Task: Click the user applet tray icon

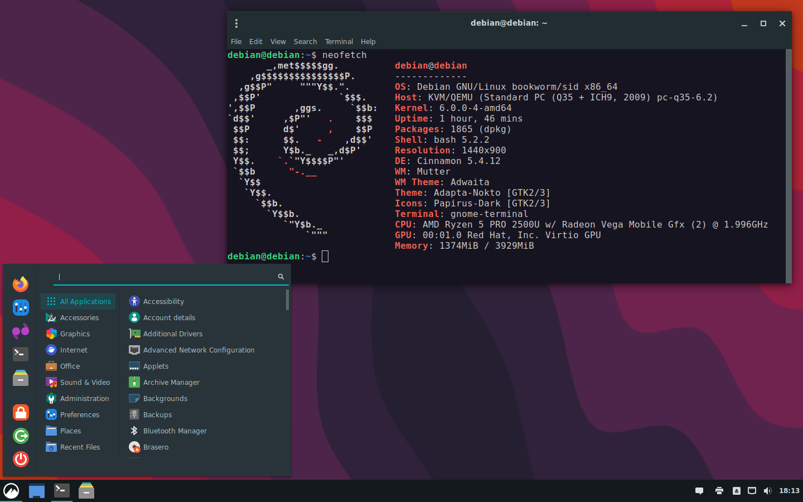Action: (737, 491)
